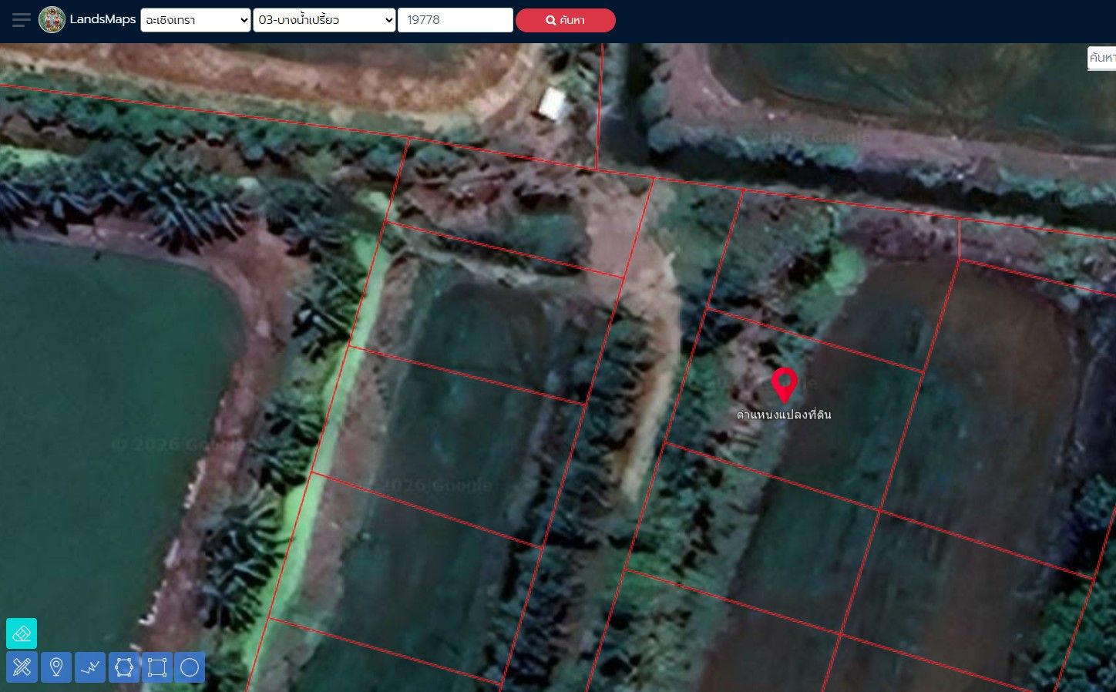Click the white building on the map

(x=553, y=105)
